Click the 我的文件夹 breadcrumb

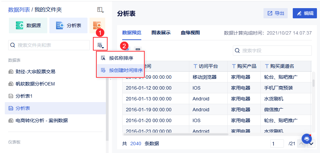(x=48, y=9)
